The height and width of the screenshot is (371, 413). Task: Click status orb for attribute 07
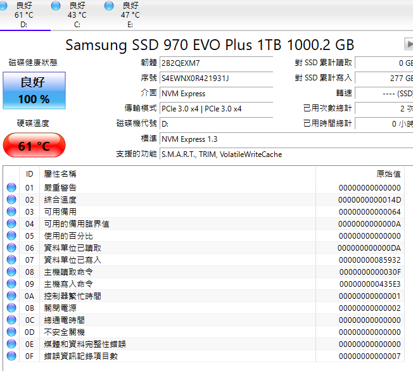click(11, 260)
